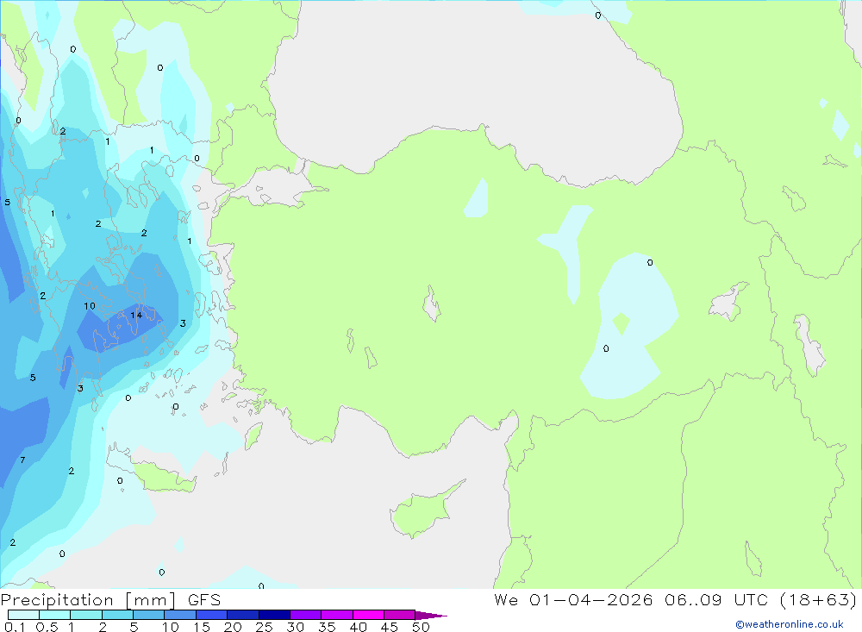Click the 30–35 mm purple legend swatch
Viewport: 862px width, 632px height.
[x=306, y=615]
